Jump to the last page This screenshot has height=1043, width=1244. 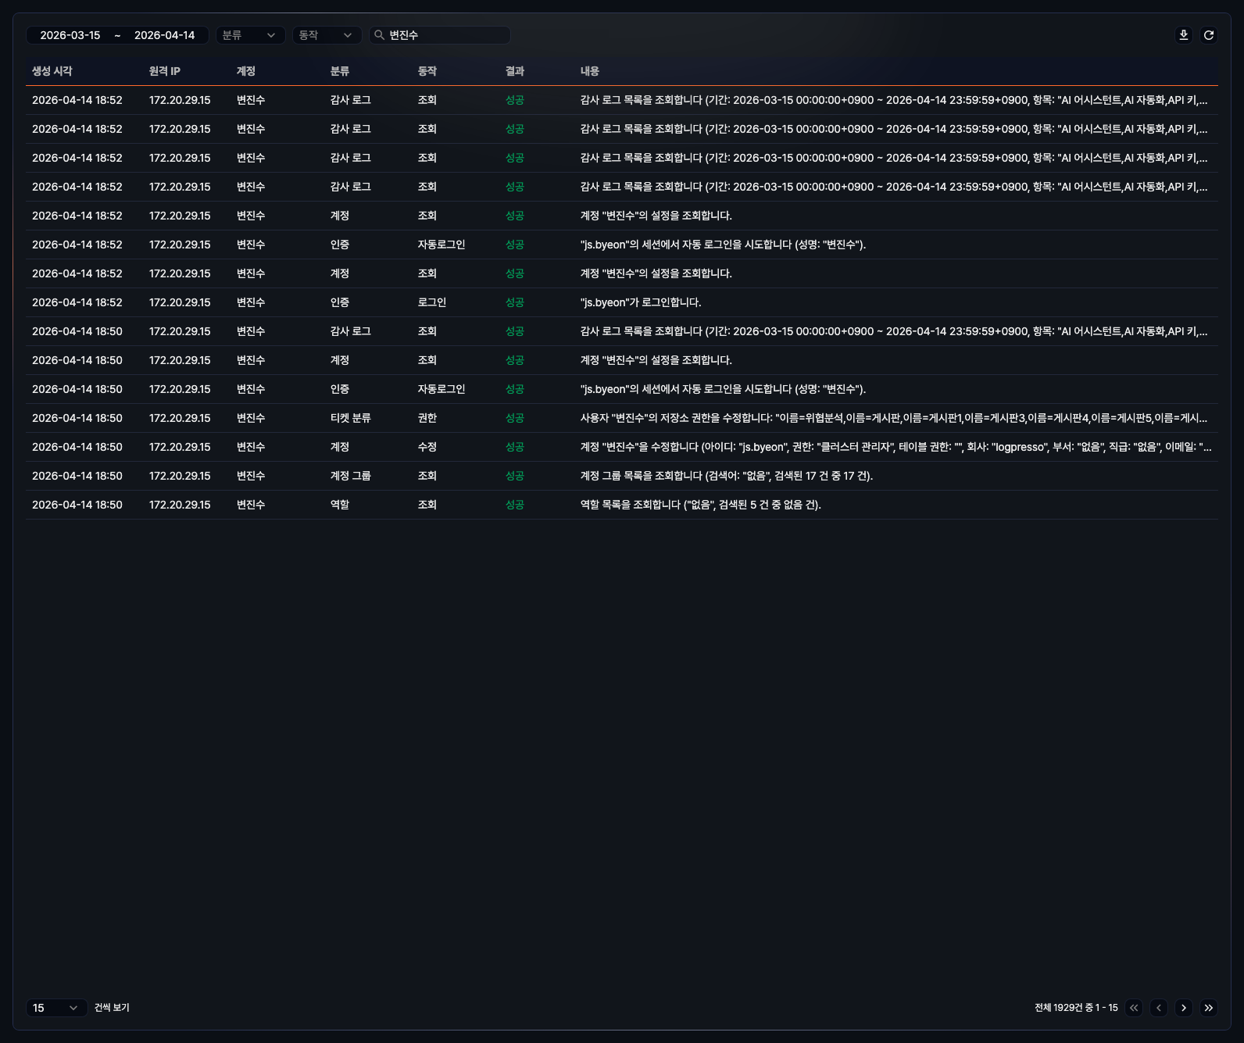pyautogui.click(x=1208, y=1008)
